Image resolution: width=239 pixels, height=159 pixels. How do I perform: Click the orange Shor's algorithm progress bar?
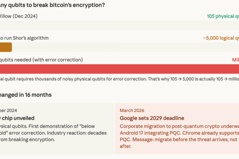(x=6, y=47)
